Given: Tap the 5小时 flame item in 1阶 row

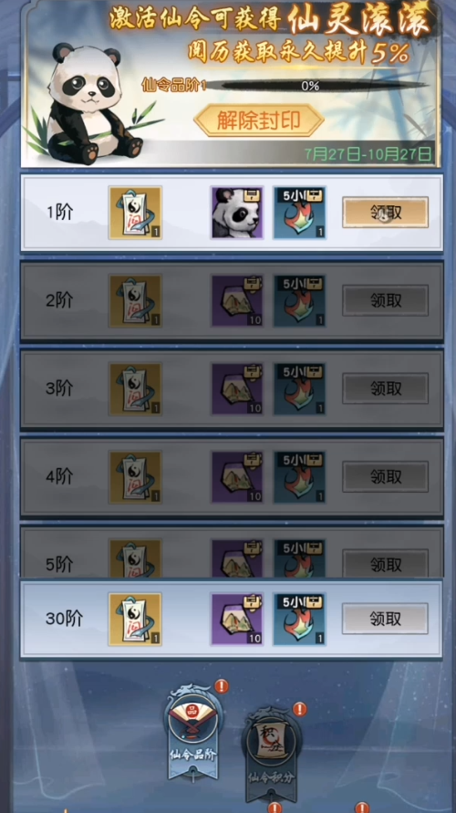Looking at the screenshot, I should (299, 213).
